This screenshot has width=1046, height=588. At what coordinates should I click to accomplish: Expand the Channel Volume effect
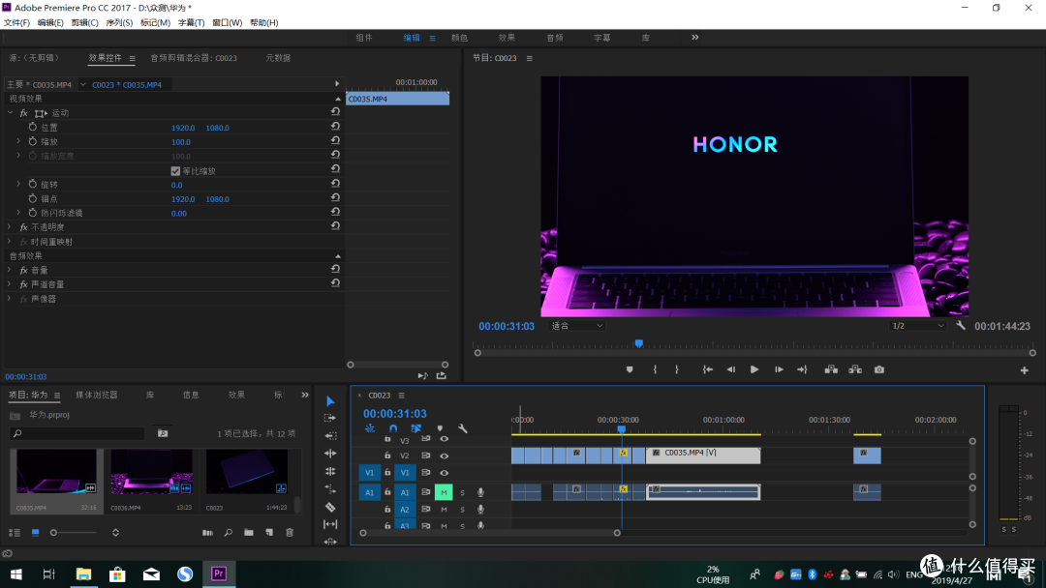pos(10,284)
